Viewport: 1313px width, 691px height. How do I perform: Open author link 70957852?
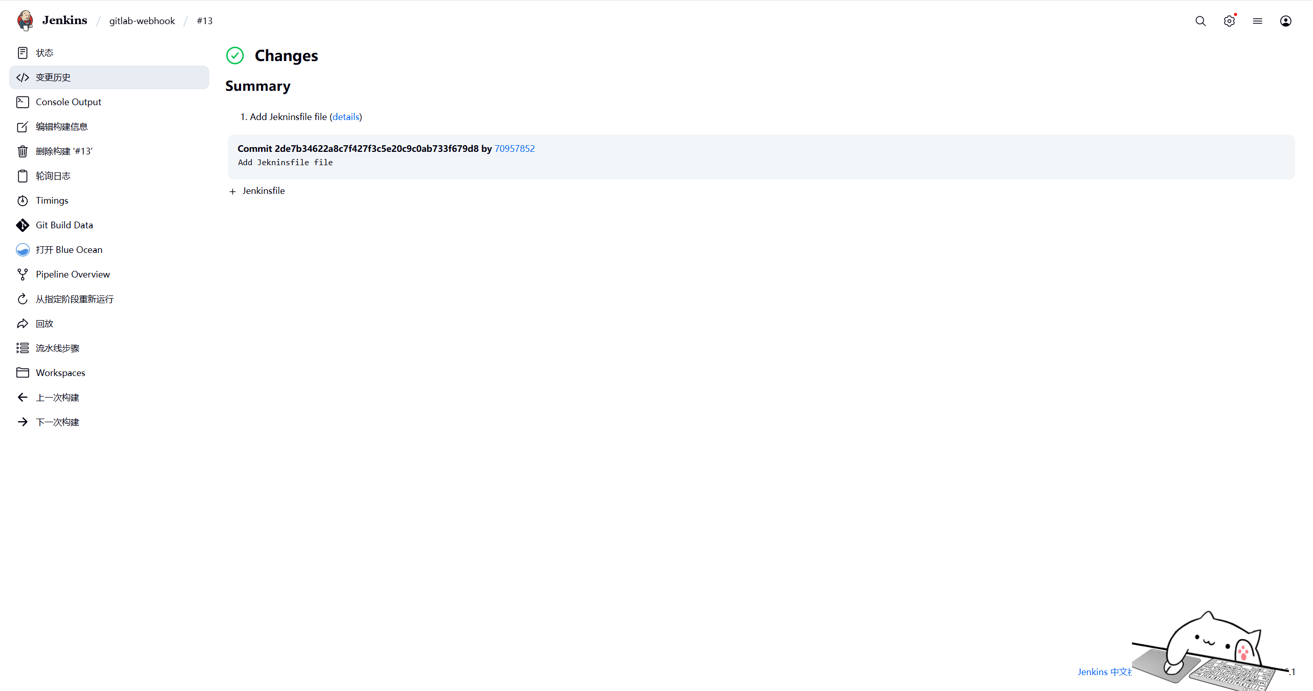[x=514, y=149]
